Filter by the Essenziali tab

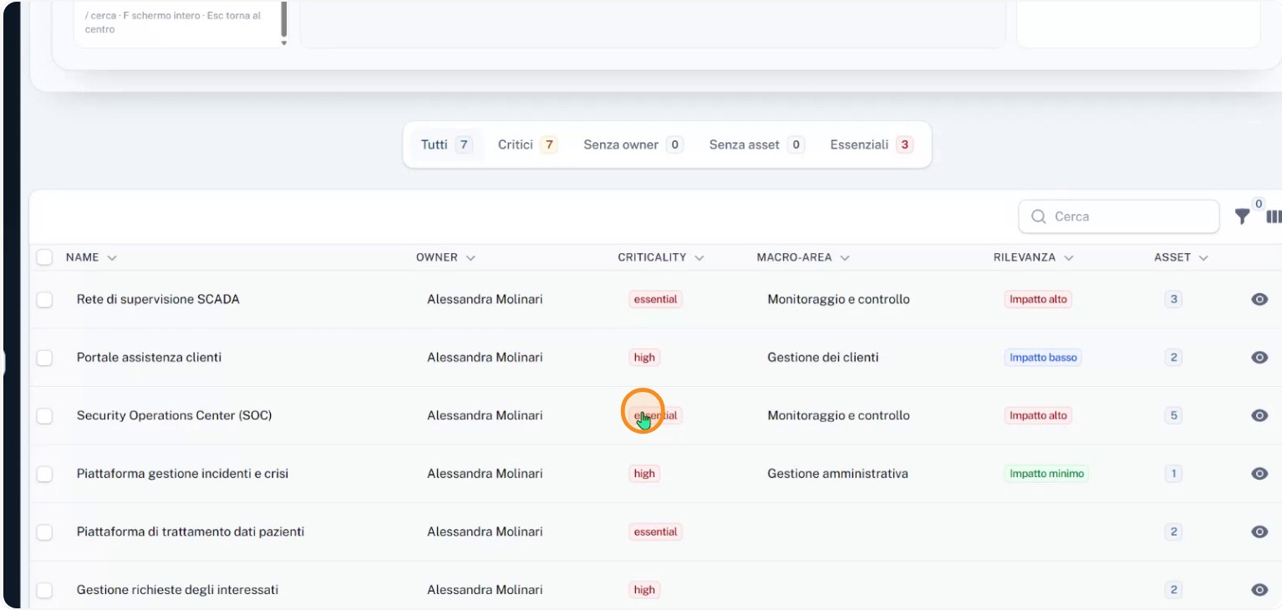tap(872, 145)
